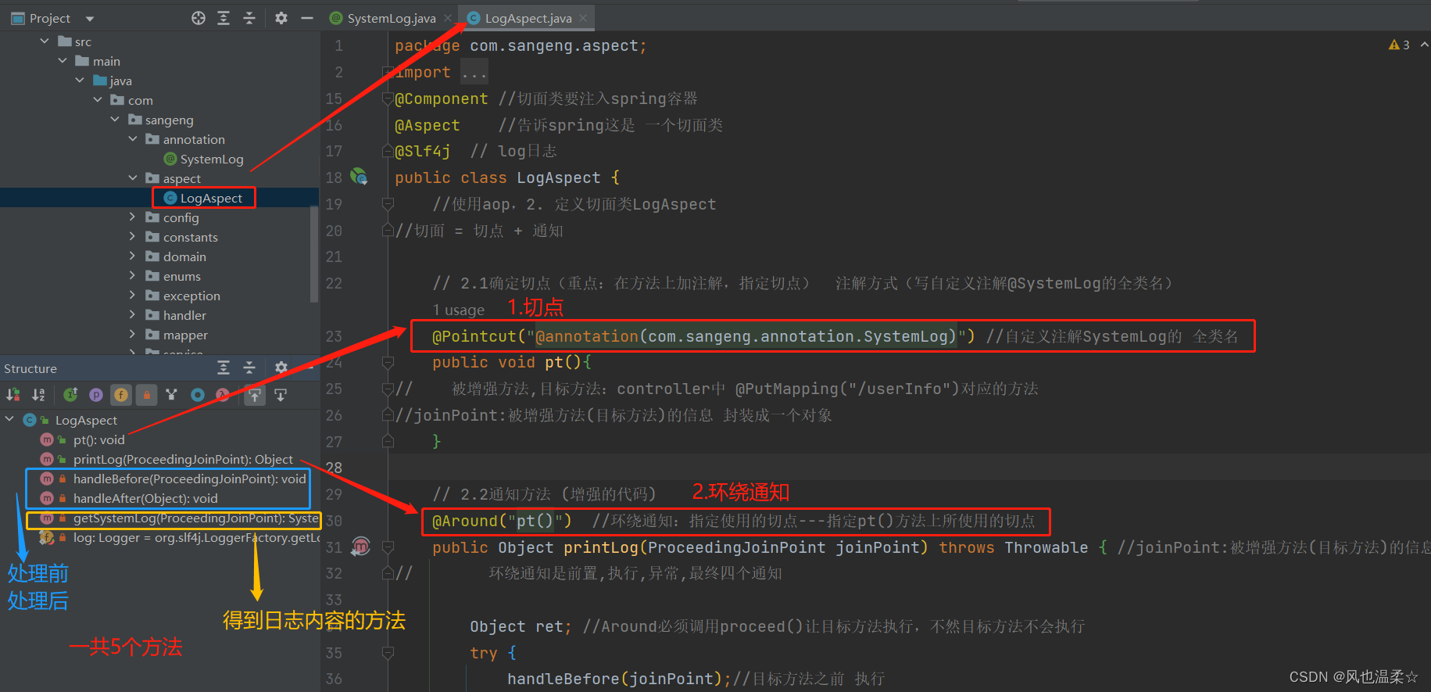Collapse LogAspect node in Structure

click(x=9, y=420)
